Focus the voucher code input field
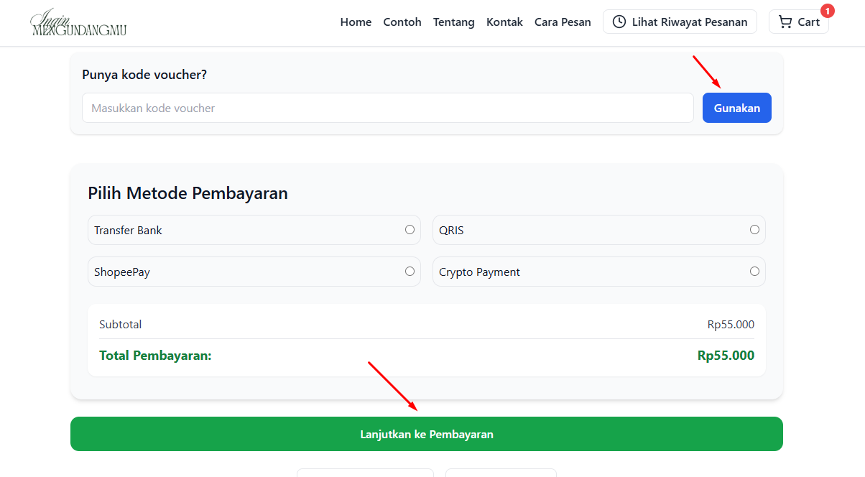This screenshot has height=477, width=865. [x=387, y=108]
